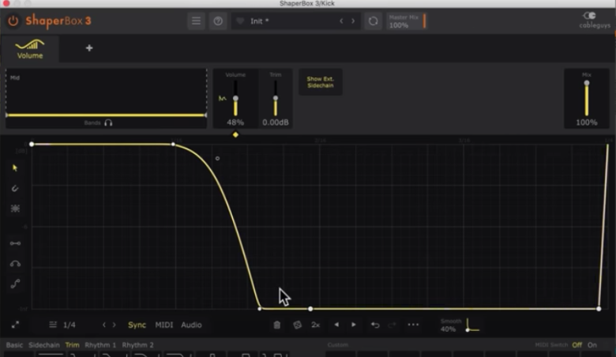The image size is (616, 357).
Task: Open the Init preset name browser
Action: tap(260, 21)
